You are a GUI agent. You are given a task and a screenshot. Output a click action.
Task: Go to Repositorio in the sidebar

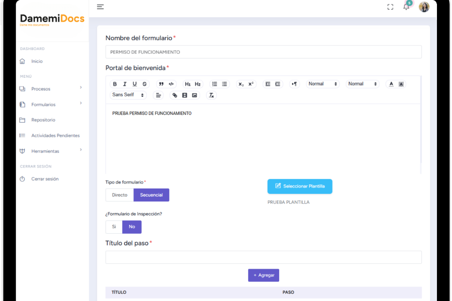(43, 120)
